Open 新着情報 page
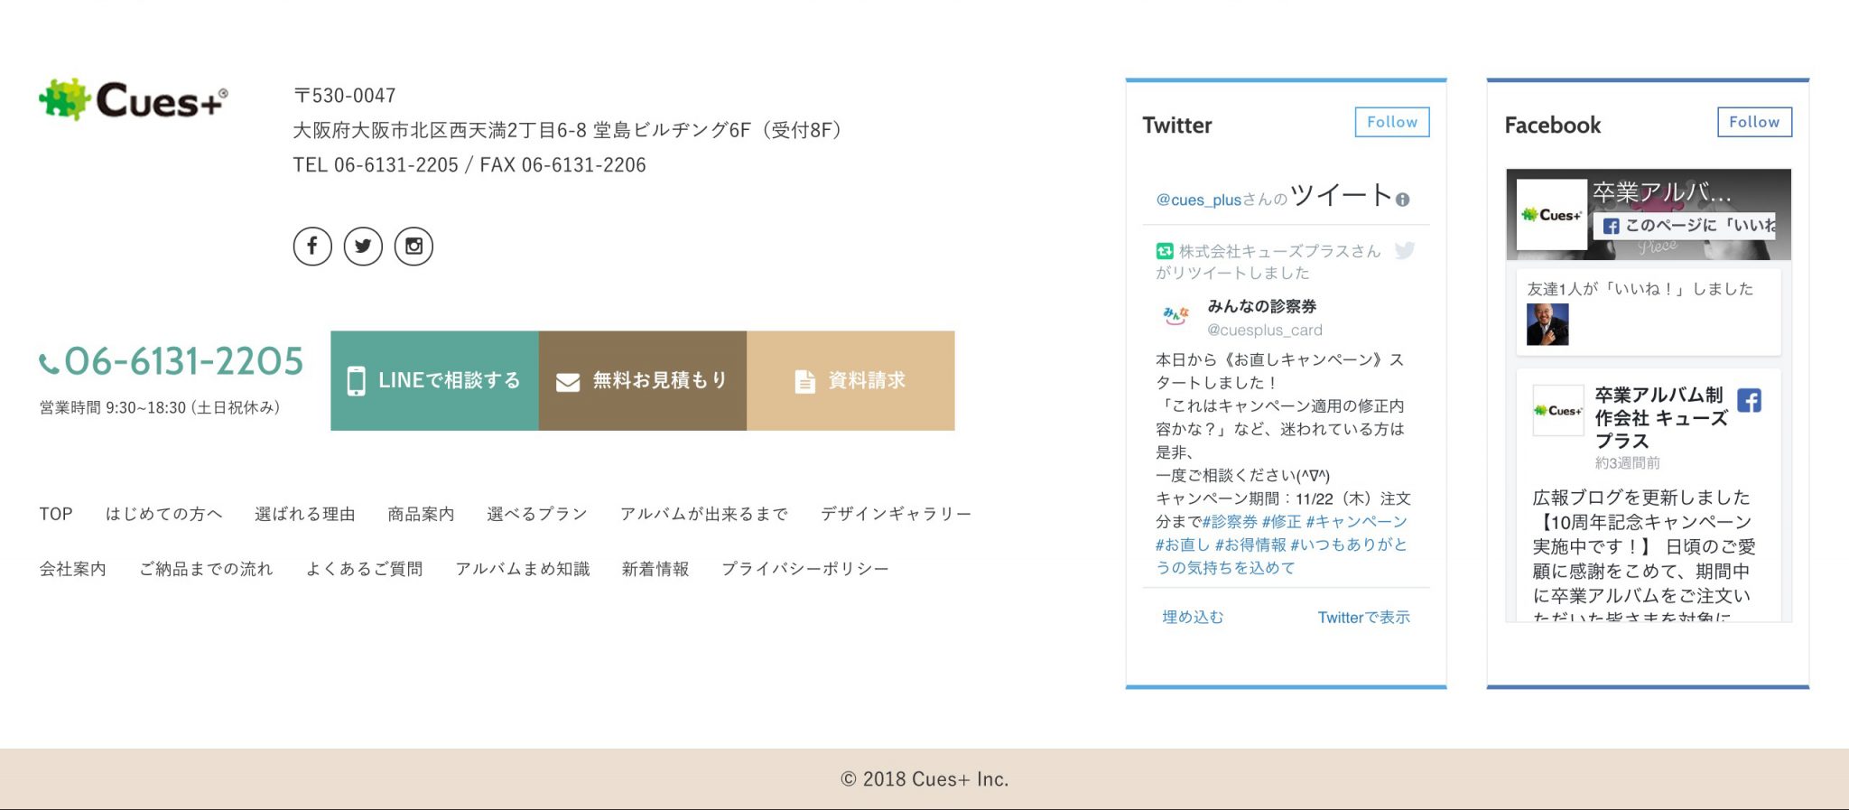This screenshot has height=810, width=1849. point(655,569)
